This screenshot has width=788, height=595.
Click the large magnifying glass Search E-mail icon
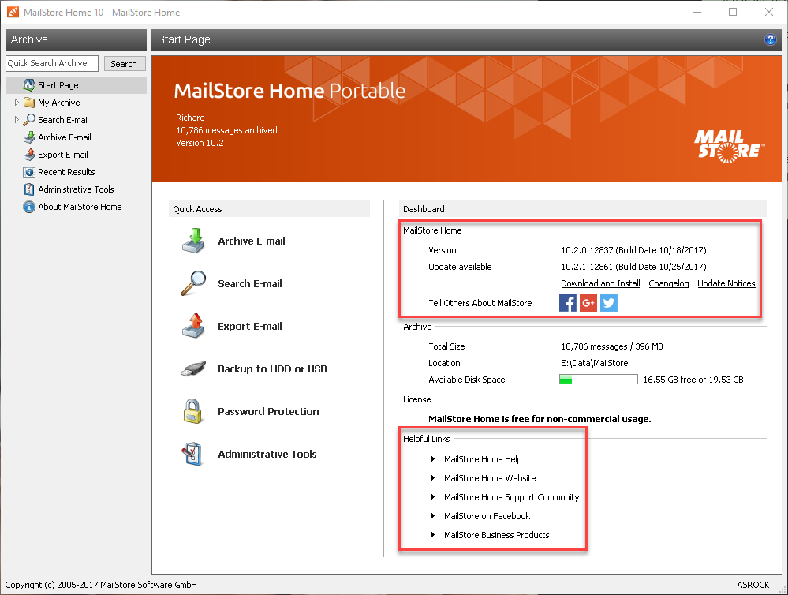click(193, 283)
